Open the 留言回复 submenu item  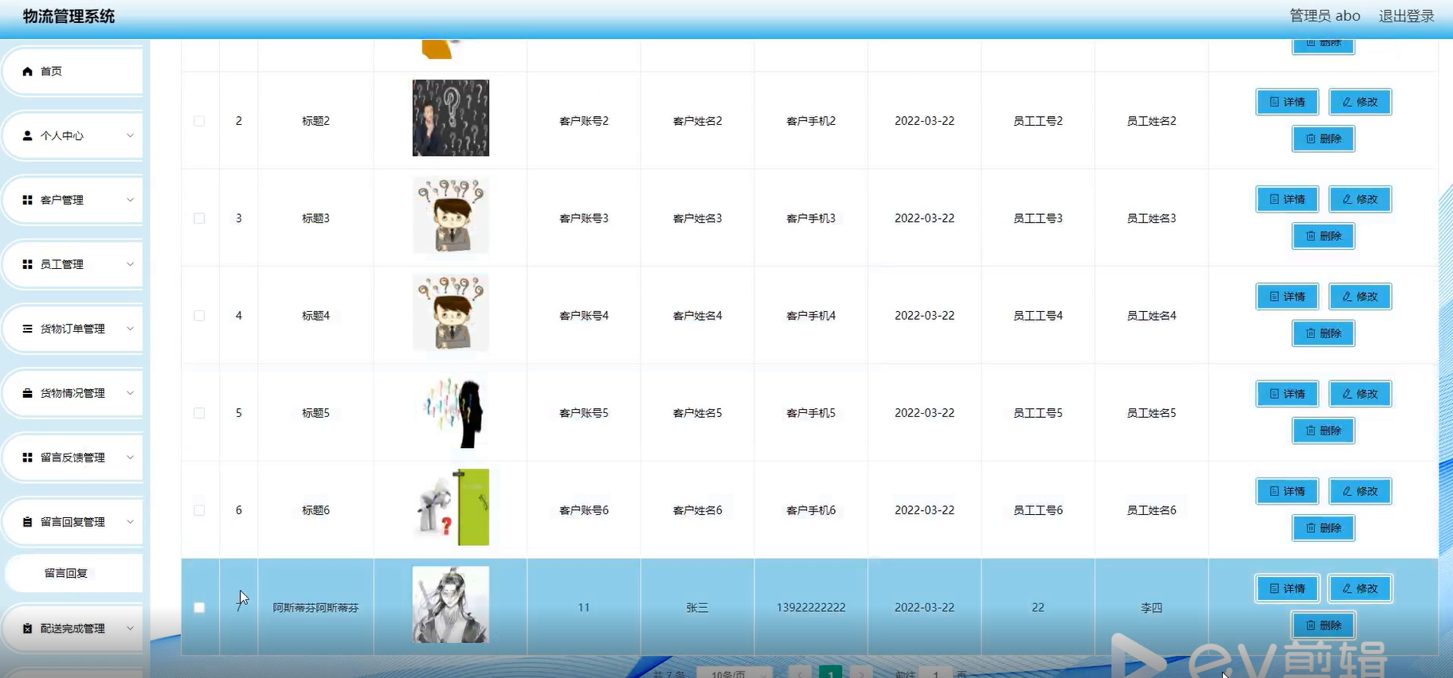tap(66, 573)
